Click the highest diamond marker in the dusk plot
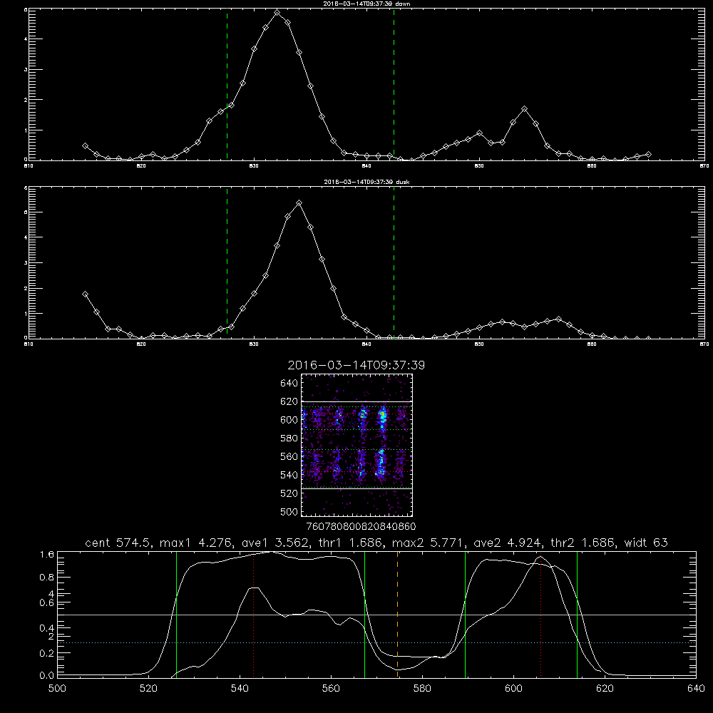This screenshot has height=713, width=713. click(299, 202)
